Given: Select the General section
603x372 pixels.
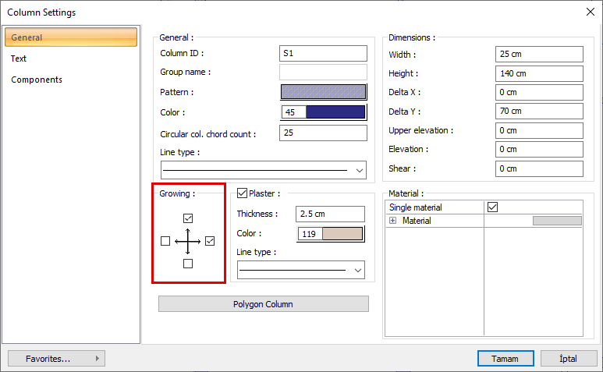Looking at the screenshot, I should (x=27, y=37).
